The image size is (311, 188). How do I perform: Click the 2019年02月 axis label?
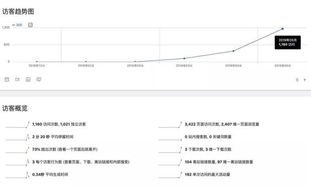pyautogui.click(x=135, y=66)
